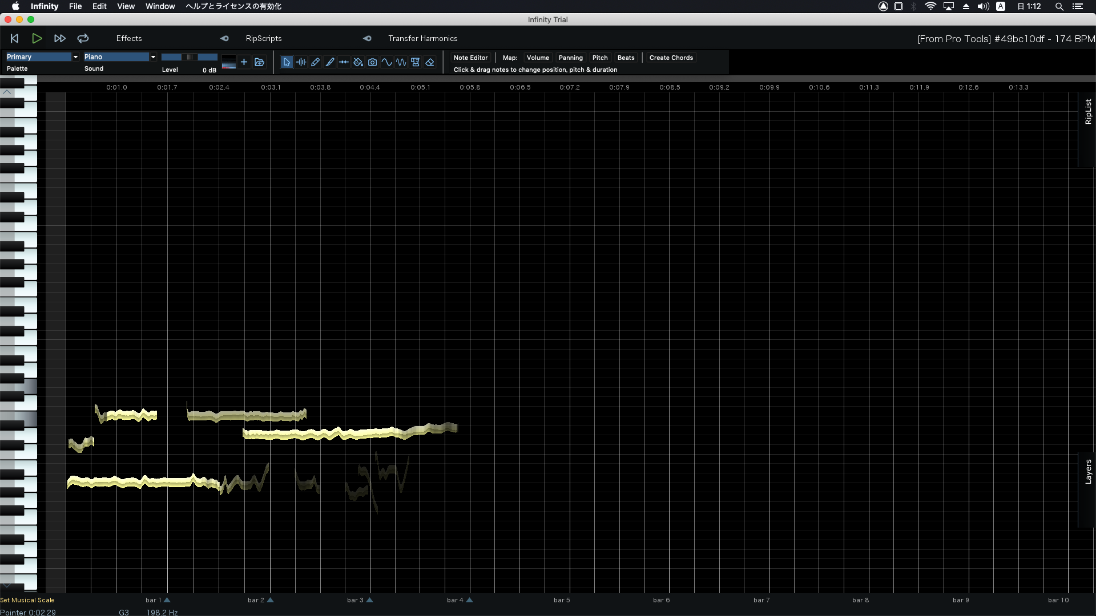Image resolution: width=1096 pixels, height=616 pixels.
Task: Click the Note Editor button
Action: click(470, 58)
